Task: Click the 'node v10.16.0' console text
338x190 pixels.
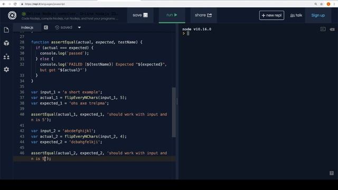Action: [197, 29]
